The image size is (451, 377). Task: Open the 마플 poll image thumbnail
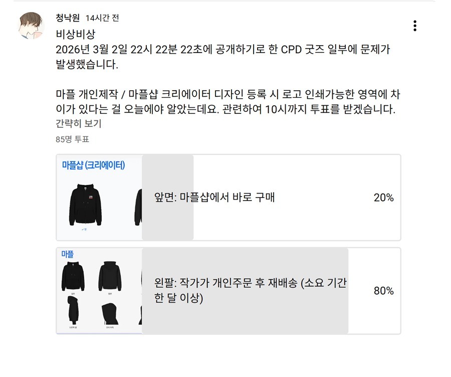coord(99,291)
